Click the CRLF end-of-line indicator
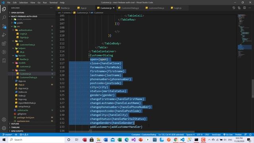Image resolution: width=254 pixels, height=143 pixels. [x=207, y=135]
